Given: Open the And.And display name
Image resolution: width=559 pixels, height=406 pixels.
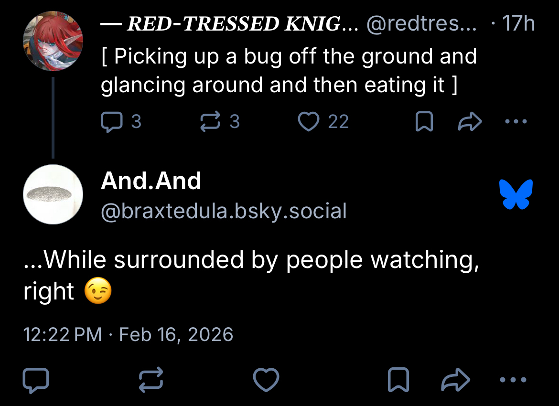Looking at the screenshot, I should point(151,181).
